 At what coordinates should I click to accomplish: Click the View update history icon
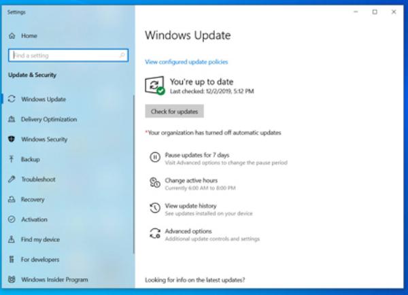tap(154, 208)
